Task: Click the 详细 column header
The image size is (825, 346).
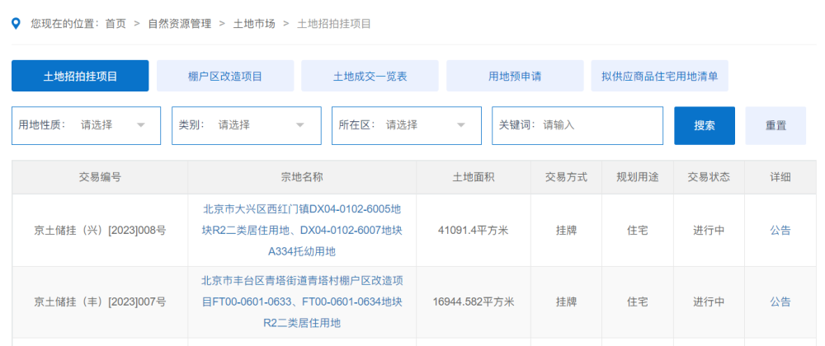Action: (780, 177)
